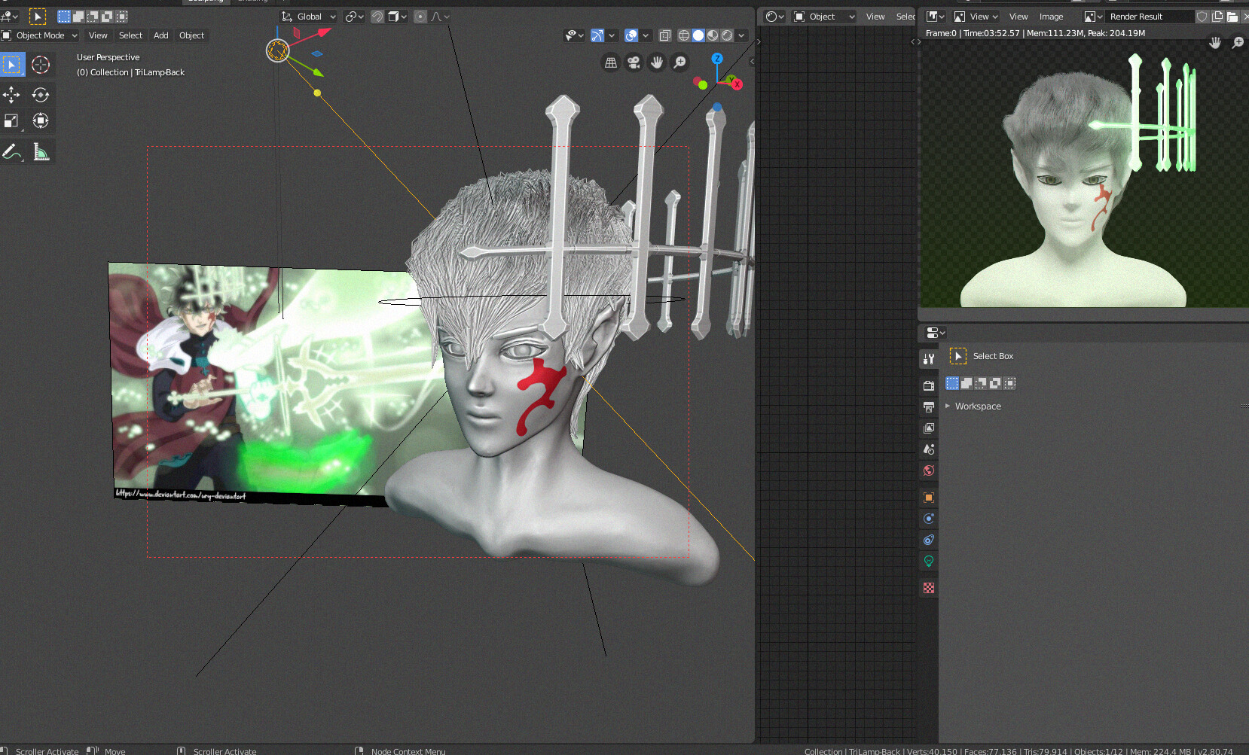Toggle Show Gizmo button in viewport header
The image size is (1249, 755).
coord(597,35)
